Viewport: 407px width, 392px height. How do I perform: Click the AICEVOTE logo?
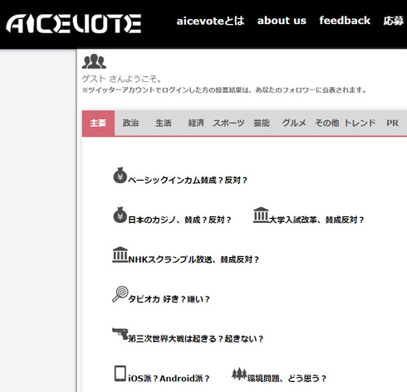coord(74,24)
